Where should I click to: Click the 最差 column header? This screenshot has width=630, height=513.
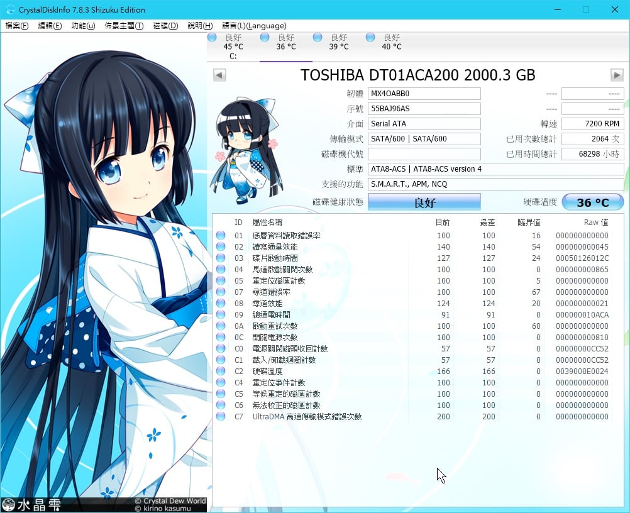coord(488,222)
